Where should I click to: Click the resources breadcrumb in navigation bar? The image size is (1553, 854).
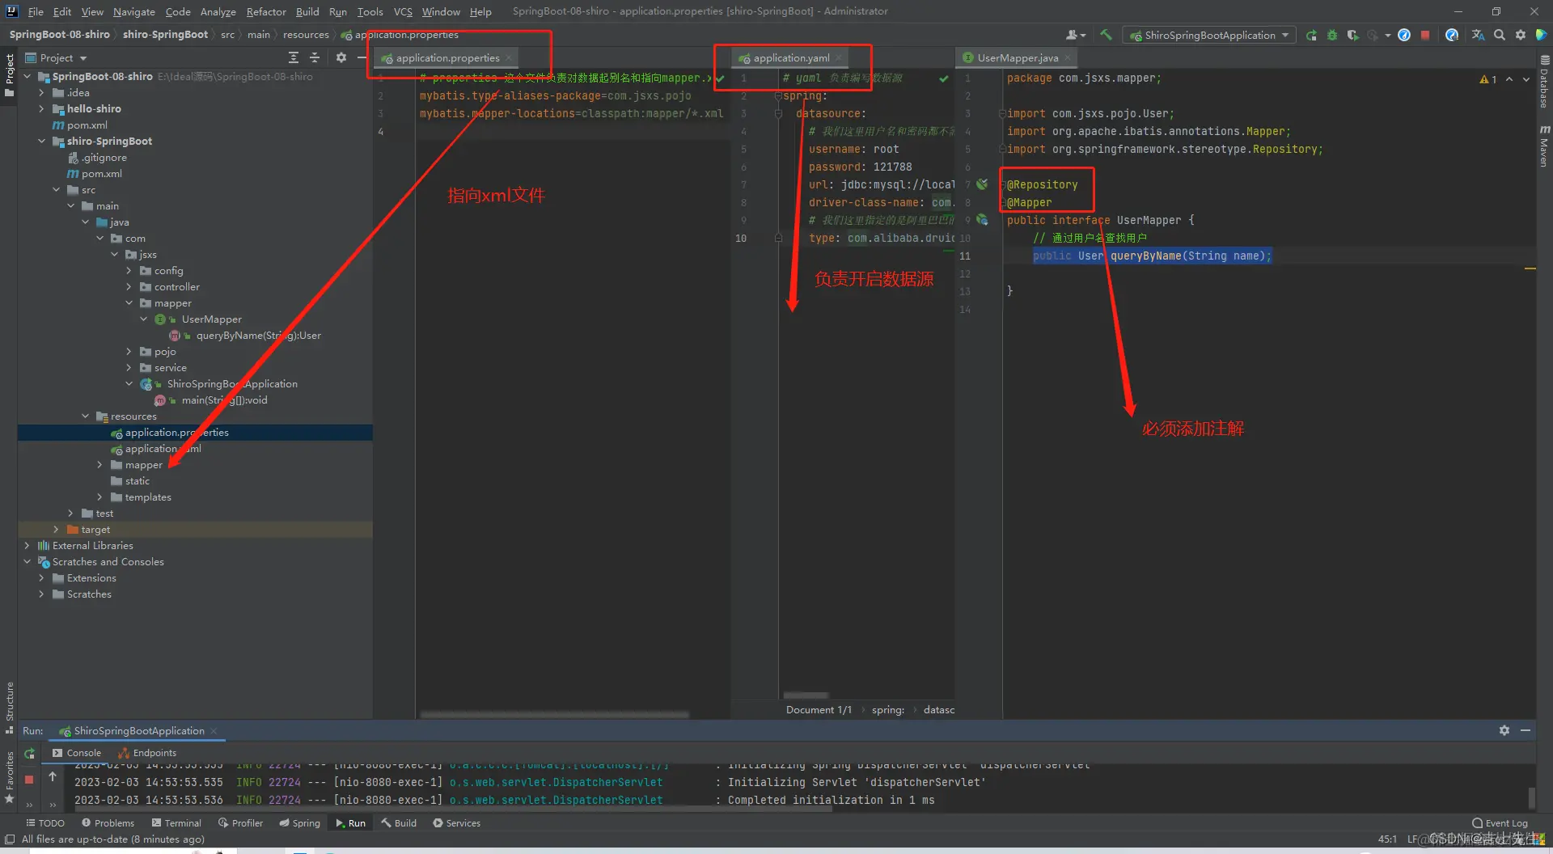pos(306,35)
